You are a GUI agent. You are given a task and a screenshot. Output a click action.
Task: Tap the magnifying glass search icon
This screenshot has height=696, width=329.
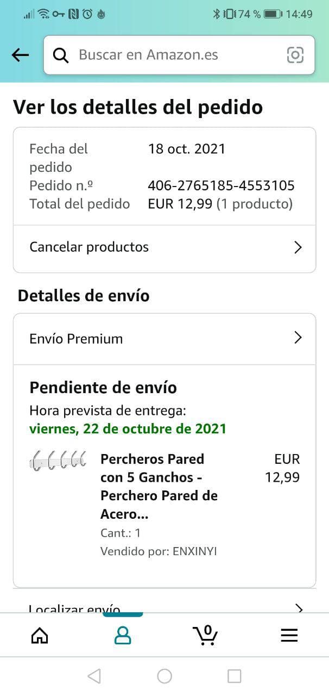[x=61, y=55]
